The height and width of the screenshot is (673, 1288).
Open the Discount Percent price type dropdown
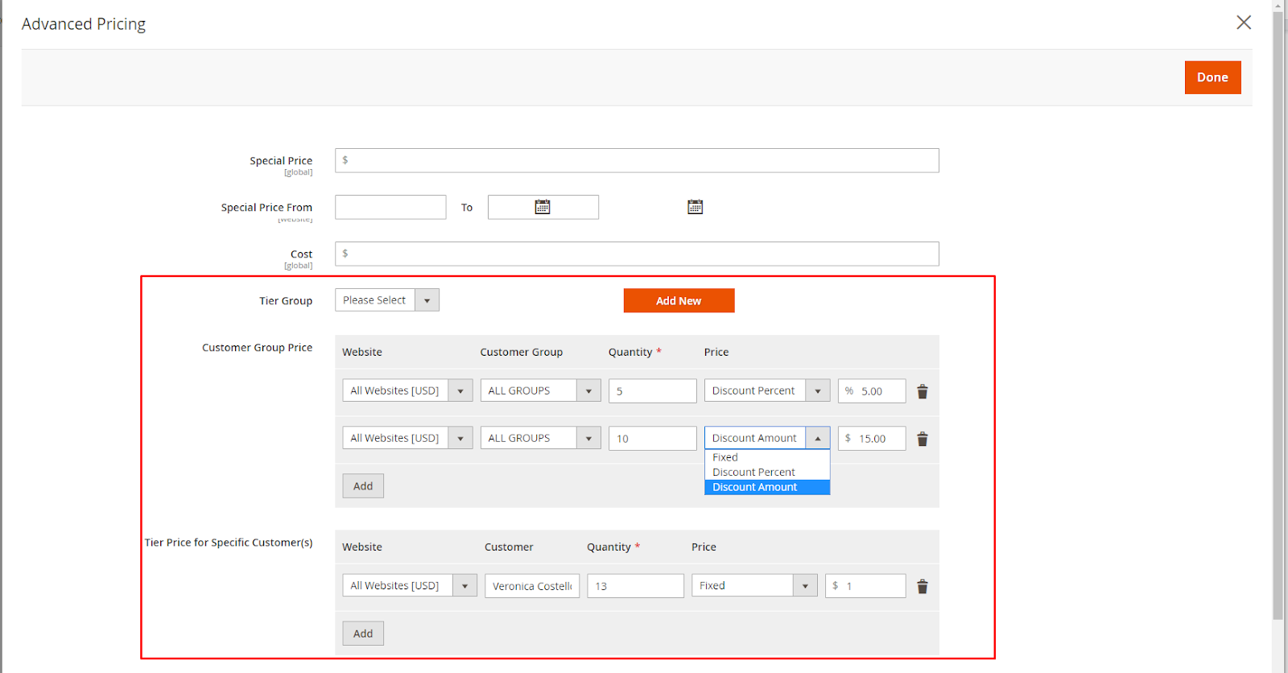click(x=766, y=390)
